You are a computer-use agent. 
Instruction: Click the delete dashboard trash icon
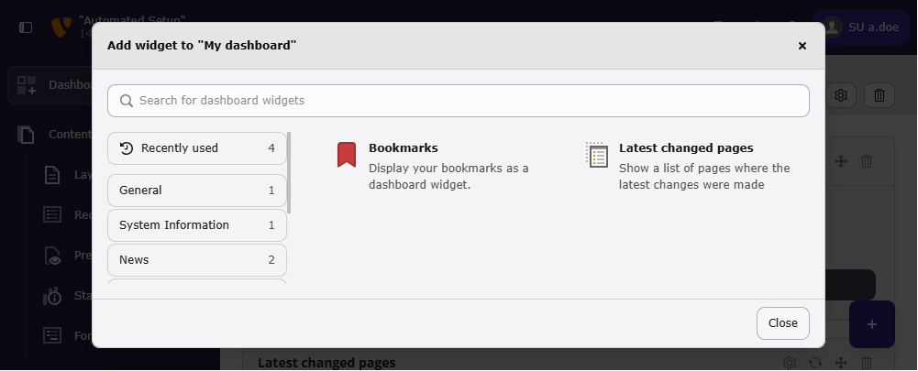point(879,95)
